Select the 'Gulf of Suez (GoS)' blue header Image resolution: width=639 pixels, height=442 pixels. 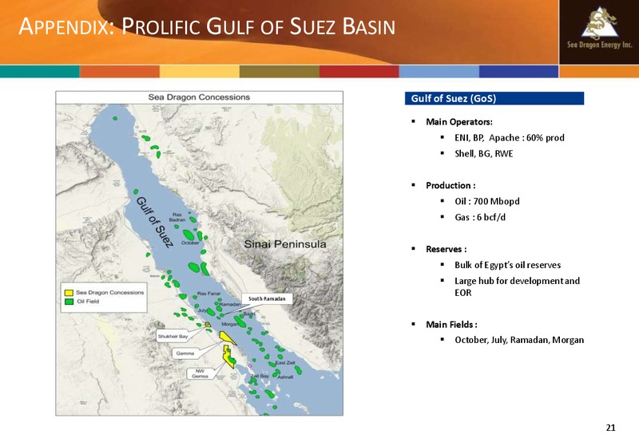pyautogui.click(x=494, y=98)
